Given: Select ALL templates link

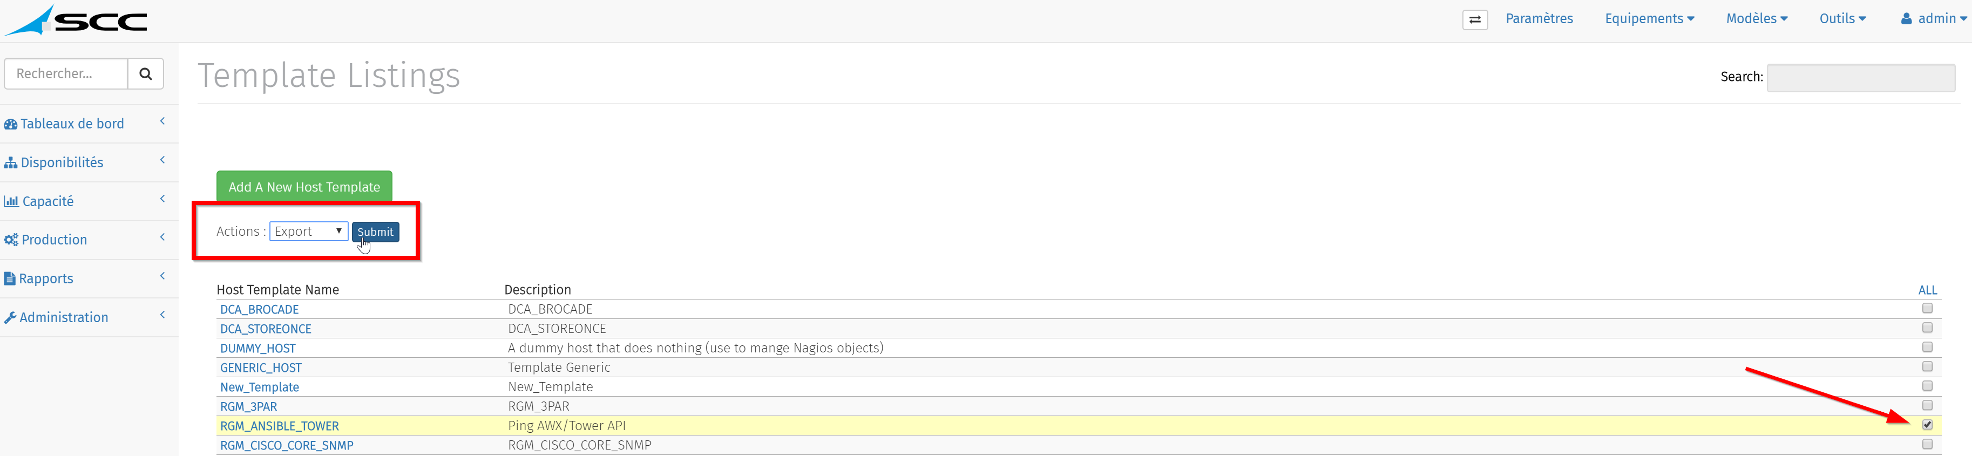Looking at the screenshot, I should click(1927, 290).
